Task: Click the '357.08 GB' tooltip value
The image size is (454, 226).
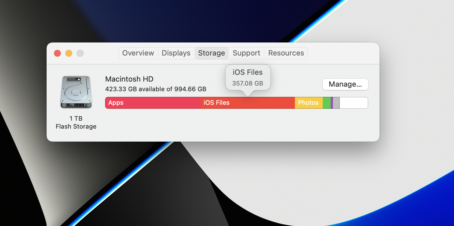Action: coord(248,84)
